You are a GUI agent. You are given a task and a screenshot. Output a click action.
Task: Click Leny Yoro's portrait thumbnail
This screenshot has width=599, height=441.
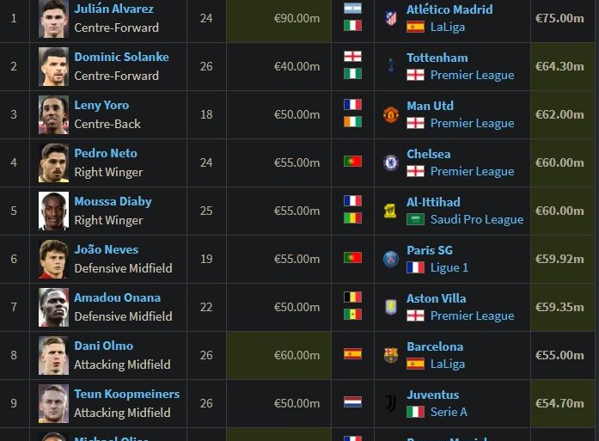53,114
